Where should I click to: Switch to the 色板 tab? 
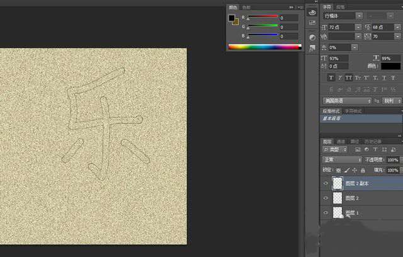tap(245, 7)
